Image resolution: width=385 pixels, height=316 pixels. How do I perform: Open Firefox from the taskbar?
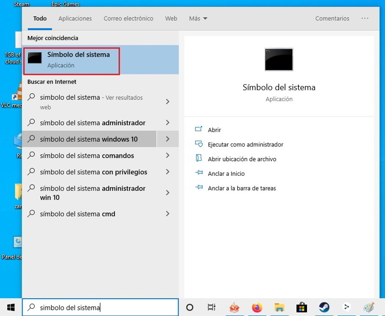(x=257, y=307)
